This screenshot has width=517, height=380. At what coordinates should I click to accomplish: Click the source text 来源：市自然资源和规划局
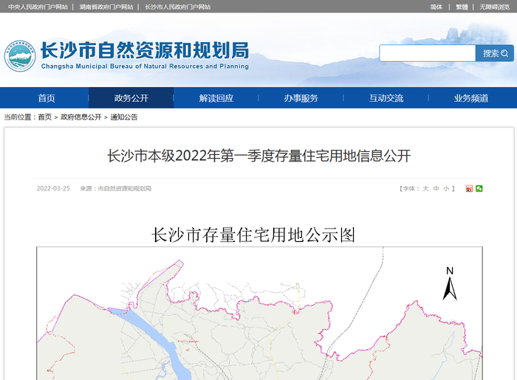click(x=116, y=189)
